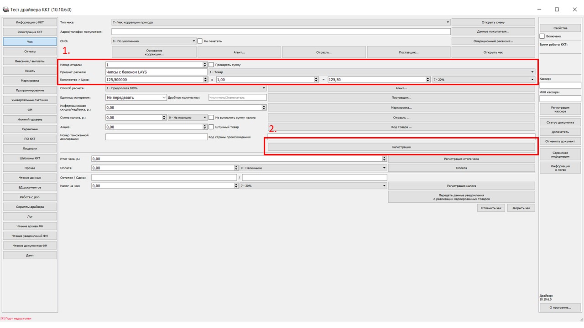The image size is (584, 328).
Task: Open the 'Свойства' driver settings button
Action: 560,28
